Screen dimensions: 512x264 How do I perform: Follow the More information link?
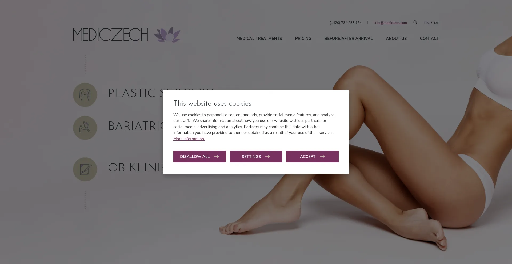(189, 139)
